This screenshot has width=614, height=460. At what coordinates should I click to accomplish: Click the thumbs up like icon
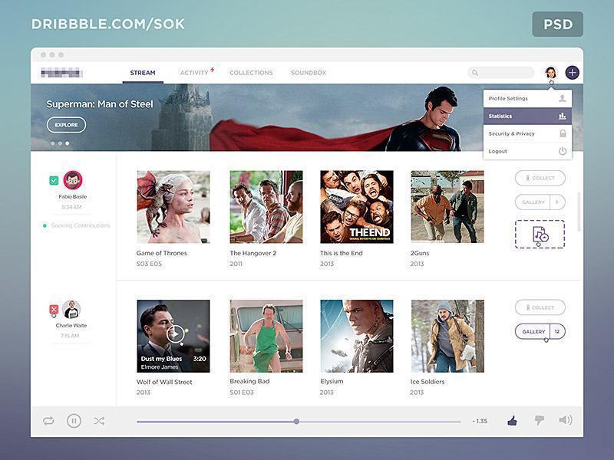click(x=512, y=420)
